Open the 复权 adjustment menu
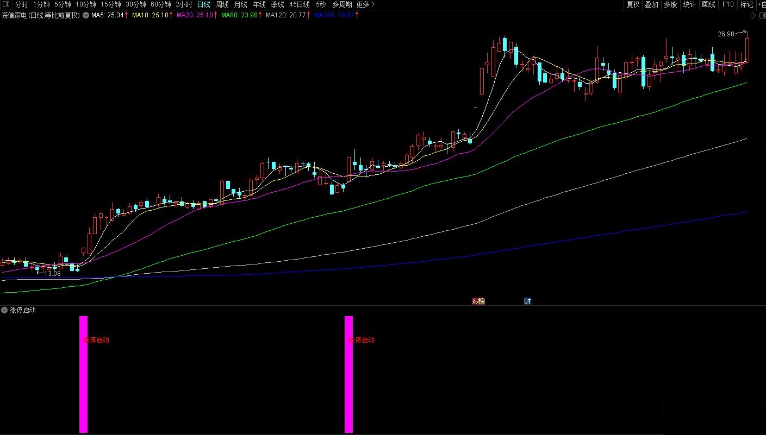766x435 pixels. pos(633,4)
